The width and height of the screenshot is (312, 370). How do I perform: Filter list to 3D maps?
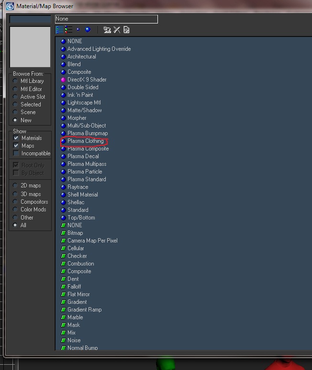click(15, 194)
